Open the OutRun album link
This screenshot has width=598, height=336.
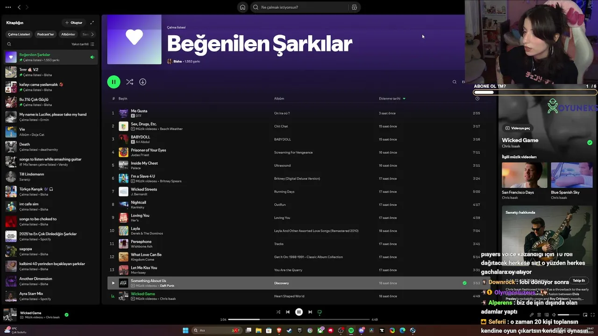click(x=280, y=204)
